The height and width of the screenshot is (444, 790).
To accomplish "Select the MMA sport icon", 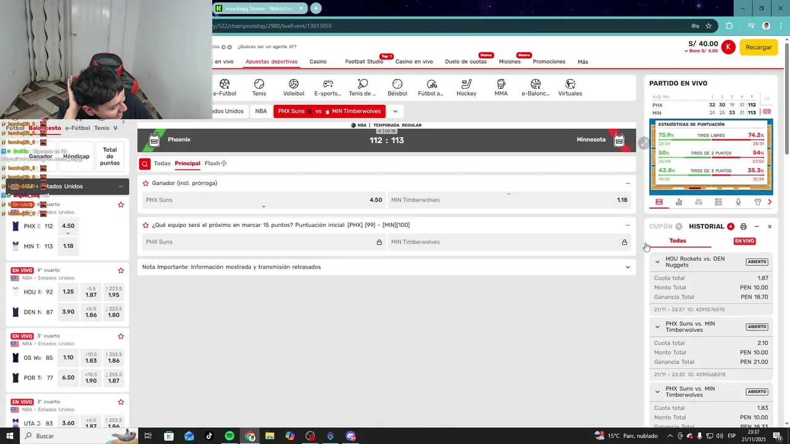I will pyautogui.click(x=501, y=88).
